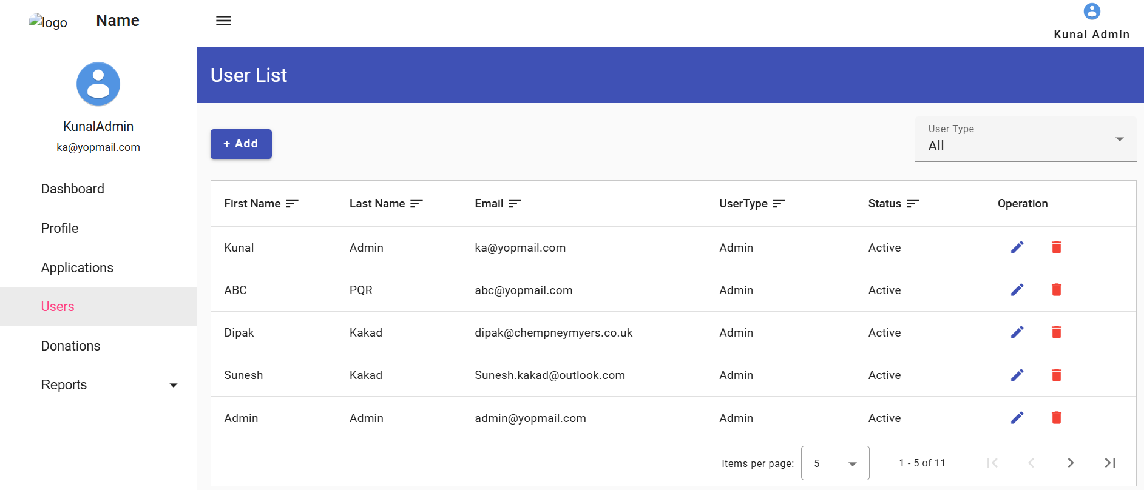The width and height of the screenshot is (1144, 490).
Task: Sort table by UserType column
Action: coord(779,204)
